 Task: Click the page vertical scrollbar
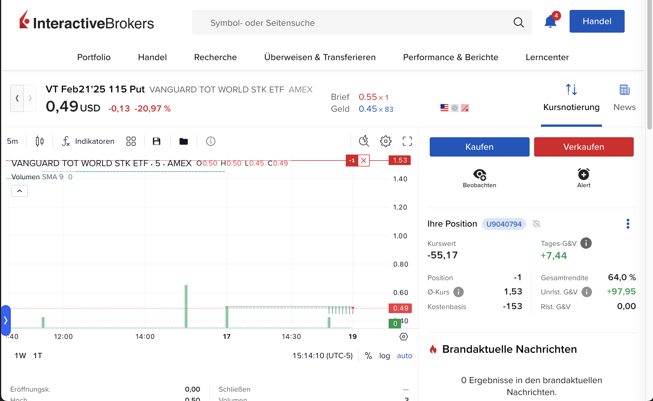click(649, 65)
